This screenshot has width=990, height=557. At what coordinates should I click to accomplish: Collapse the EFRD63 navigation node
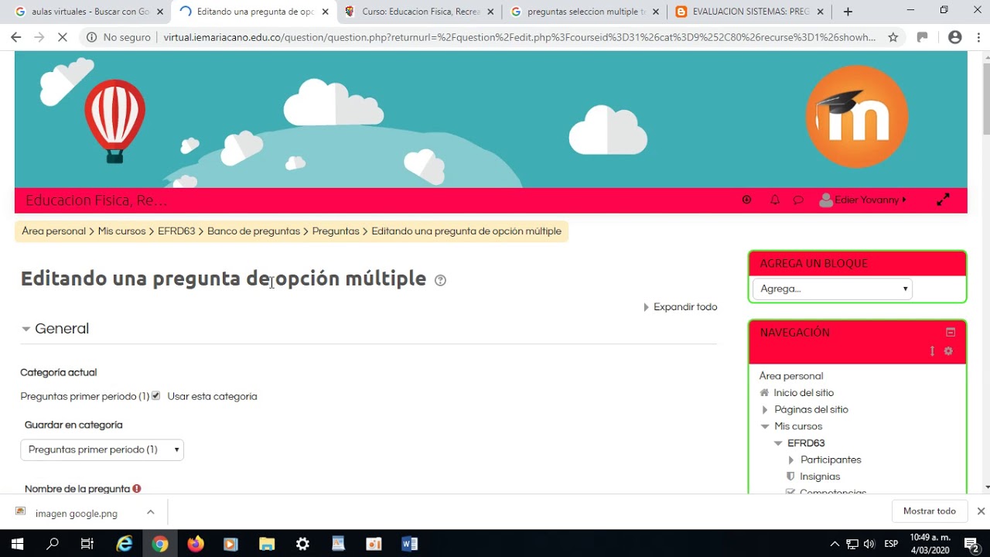[778, 443]
